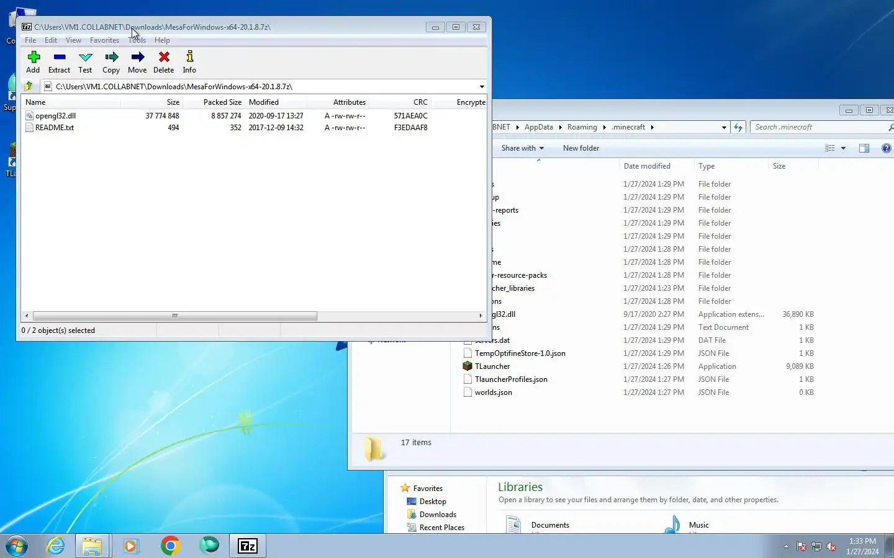The image size is (894, 558).
Task: Select the TLauncher application icon
Action: point(467,366)
